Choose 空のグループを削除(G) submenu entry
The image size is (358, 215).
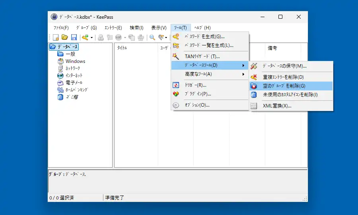tap(291, 86)
